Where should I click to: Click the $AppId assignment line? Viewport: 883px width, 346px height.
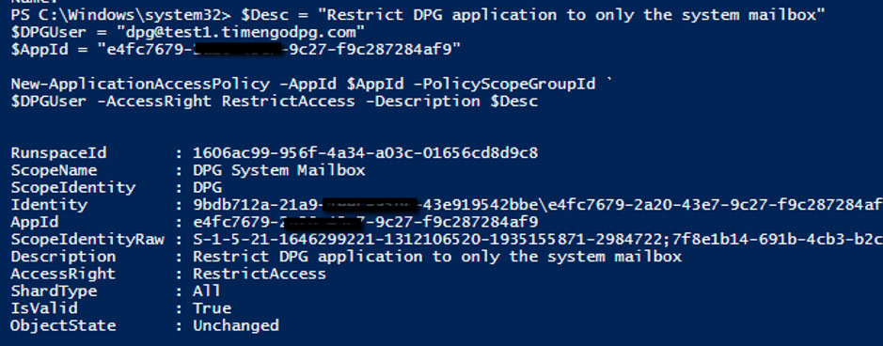tap(236, 50)
